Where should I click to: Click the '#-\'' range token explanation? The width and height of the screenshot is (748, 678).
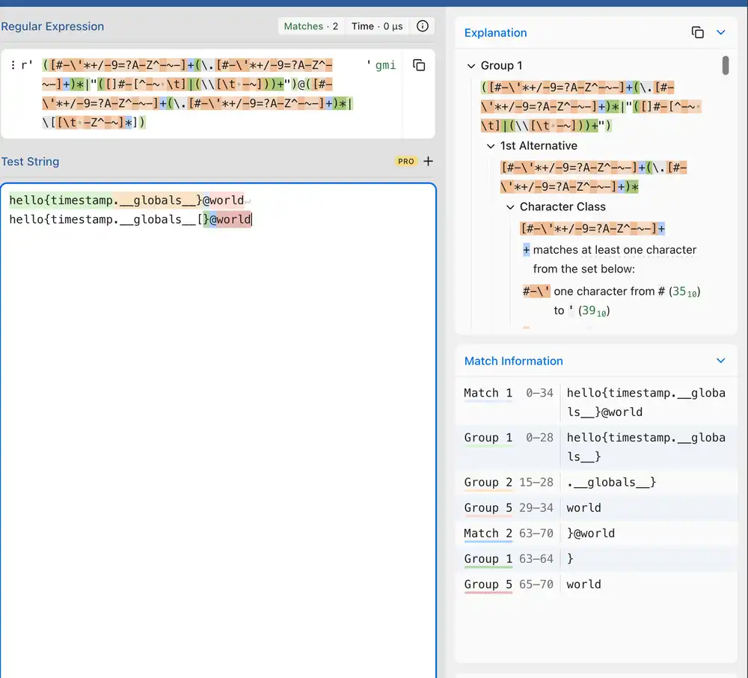[x=536, y=291]
